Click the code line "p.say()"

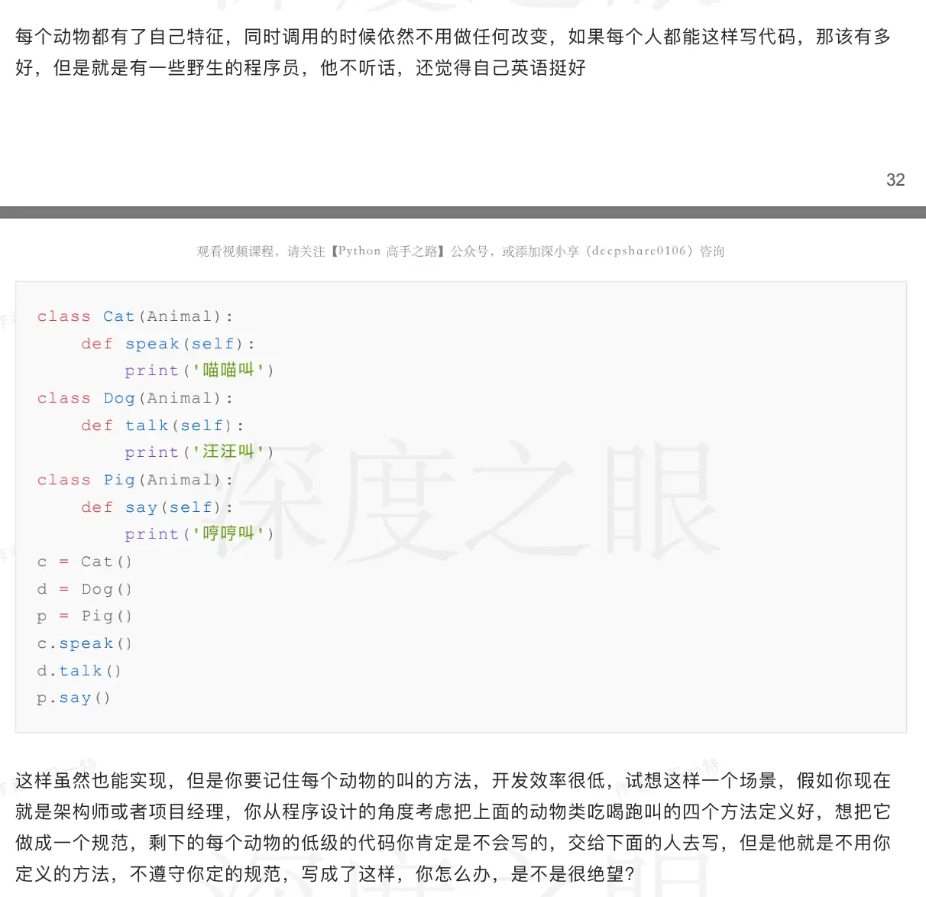click(74, 698)
